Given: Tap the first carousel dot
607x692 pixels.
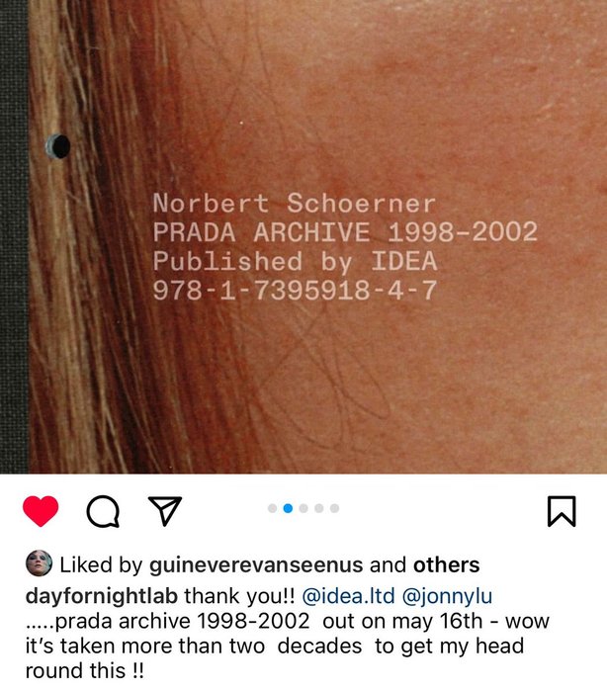Looking at the screenshot, I should pos(273,508).
